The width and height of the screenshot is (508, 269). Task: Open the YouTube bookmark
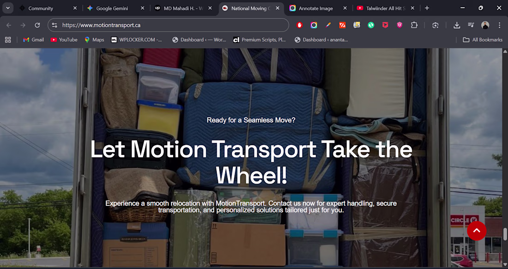tap(64, 40)
